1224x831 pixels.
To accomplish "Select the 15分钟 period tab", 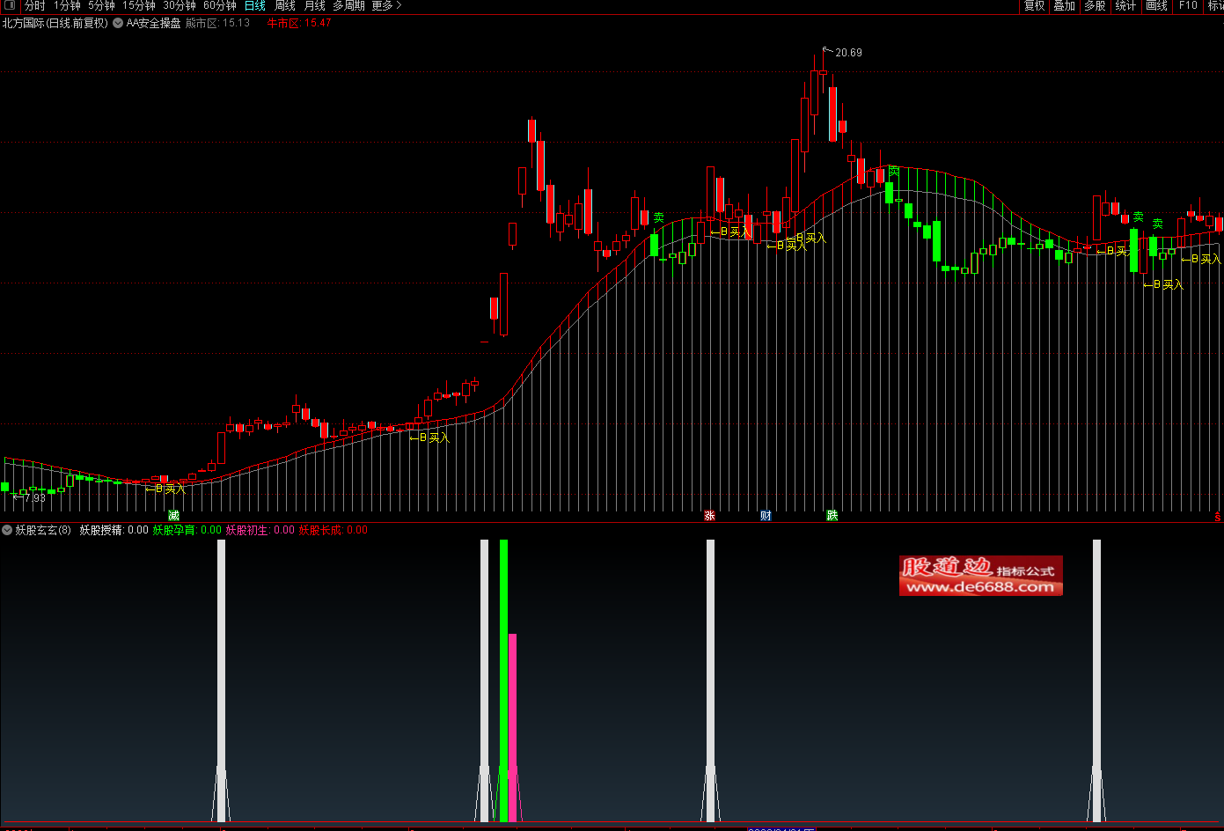I will (x=139, y=6).
